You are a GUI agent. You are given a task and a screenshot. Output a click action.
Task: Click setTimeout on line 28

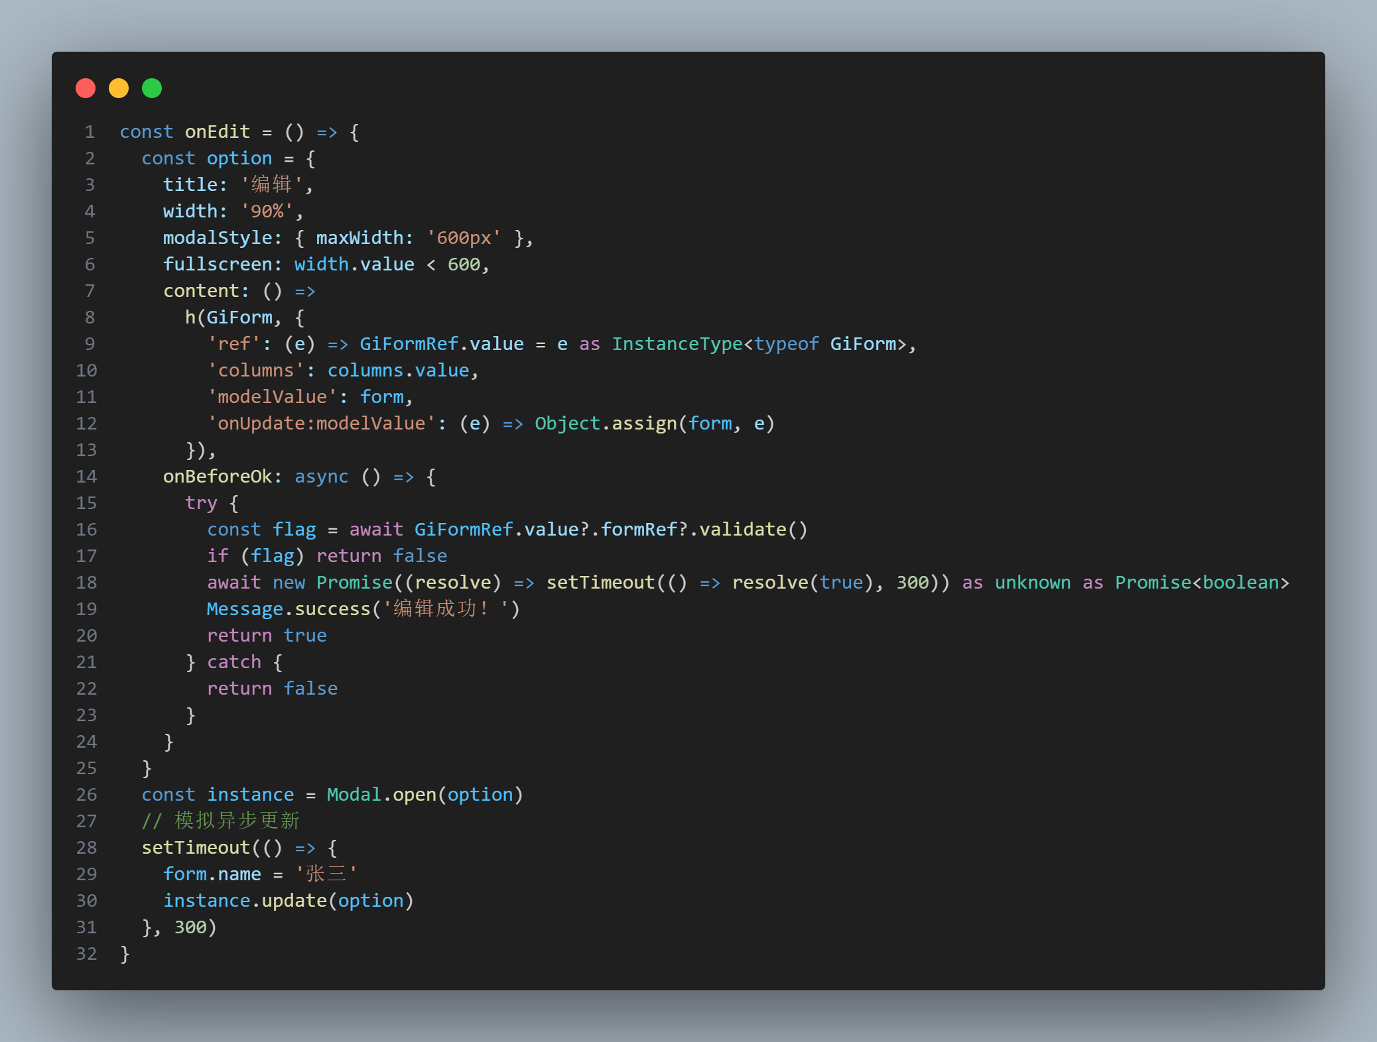[x=196, y=848]
